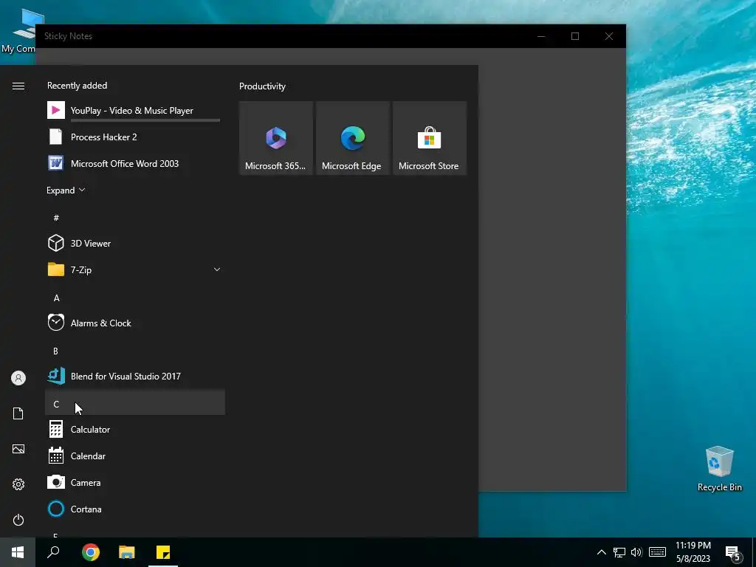
Task: Open the Calculator app
Action: tap(135, 429)
